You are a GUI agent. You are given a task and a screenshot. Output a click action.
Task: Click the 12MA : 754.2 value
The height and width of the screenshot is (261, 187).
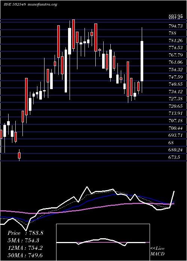pos(25,248)
